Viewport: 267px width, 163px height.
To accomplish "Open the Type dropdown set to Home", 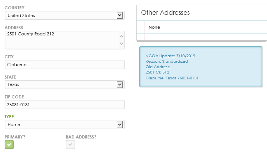I will tap(64, 124).
